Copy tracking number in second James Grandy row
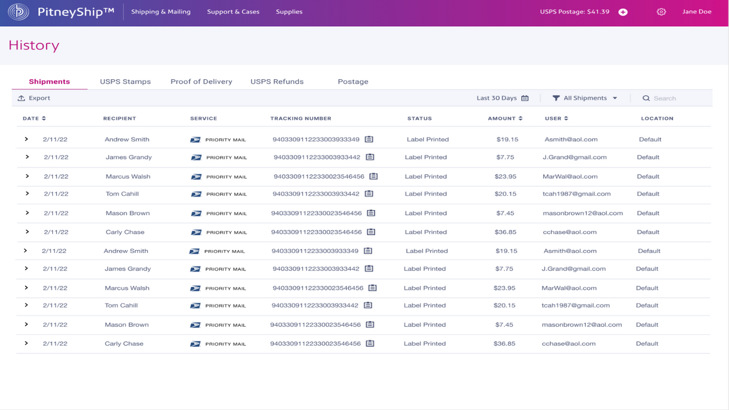 (x=369, y=269)
